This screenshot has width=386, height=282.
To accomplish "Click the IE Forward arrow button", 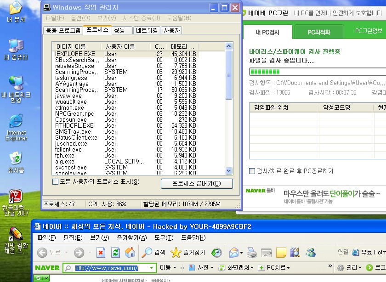I will coord(79,253).
